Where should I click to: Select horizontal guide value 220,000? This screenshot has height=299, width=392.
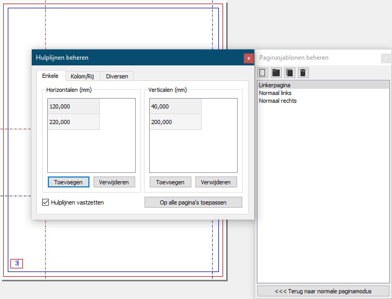[x=73, y=122]
